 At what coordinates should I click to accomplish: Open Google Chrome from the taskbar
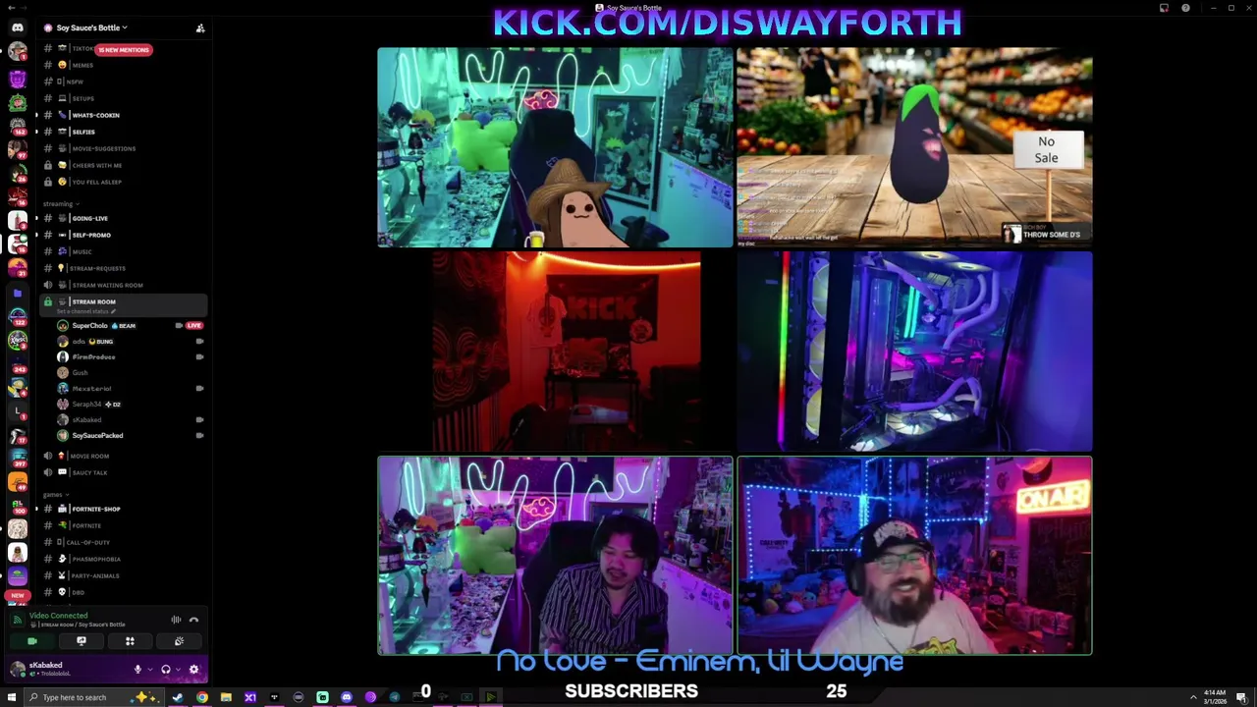click(x=202, y=697)
